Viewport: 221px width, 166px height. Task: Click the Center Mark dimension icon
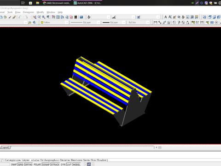(x=216, y=23)
